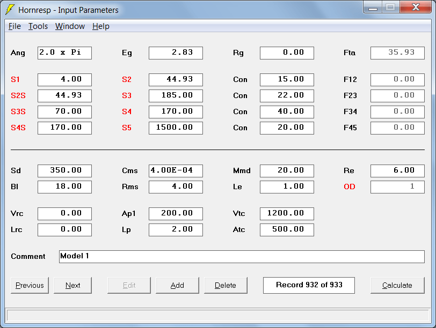Click the S2 input field
The image size is (436, 328).
[176, 80]
